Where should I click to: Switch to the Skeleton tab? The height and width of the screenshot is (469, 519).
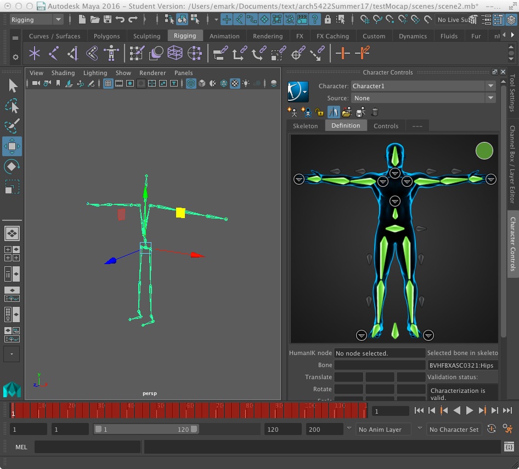[305, 126]
